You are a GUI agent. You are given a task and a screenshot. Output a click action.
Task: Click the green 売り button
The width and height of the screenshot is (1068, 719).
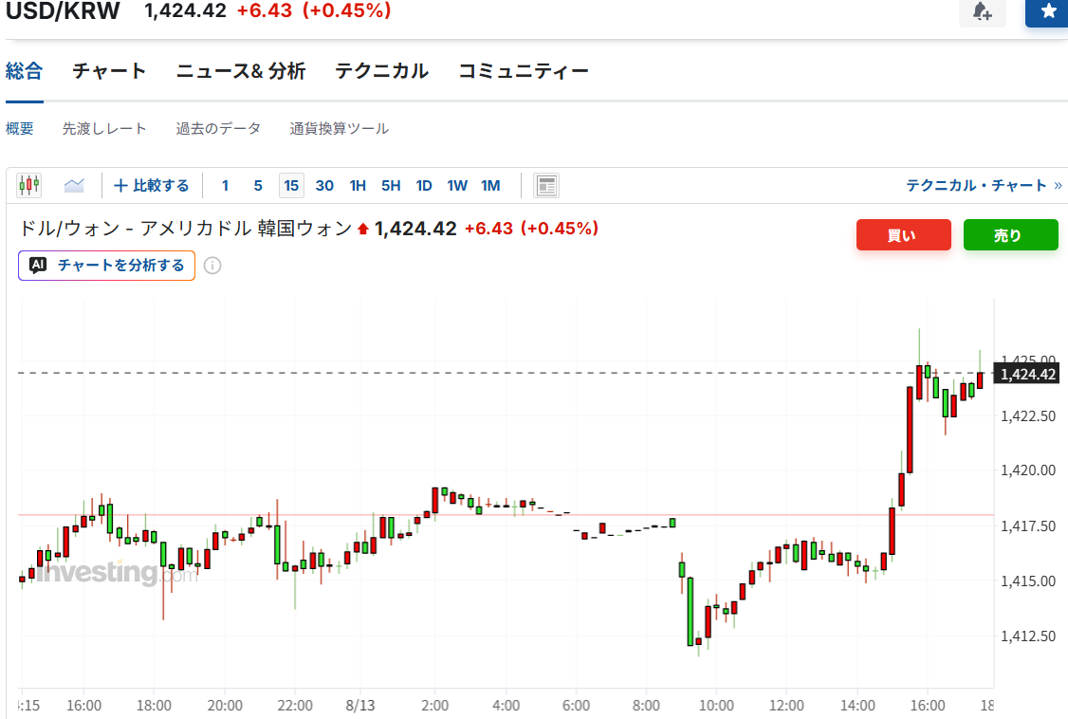click(x=1011, y=235)
